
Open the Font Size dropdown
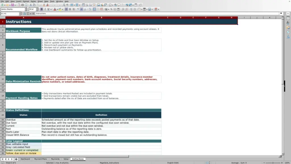click(37, 9)
